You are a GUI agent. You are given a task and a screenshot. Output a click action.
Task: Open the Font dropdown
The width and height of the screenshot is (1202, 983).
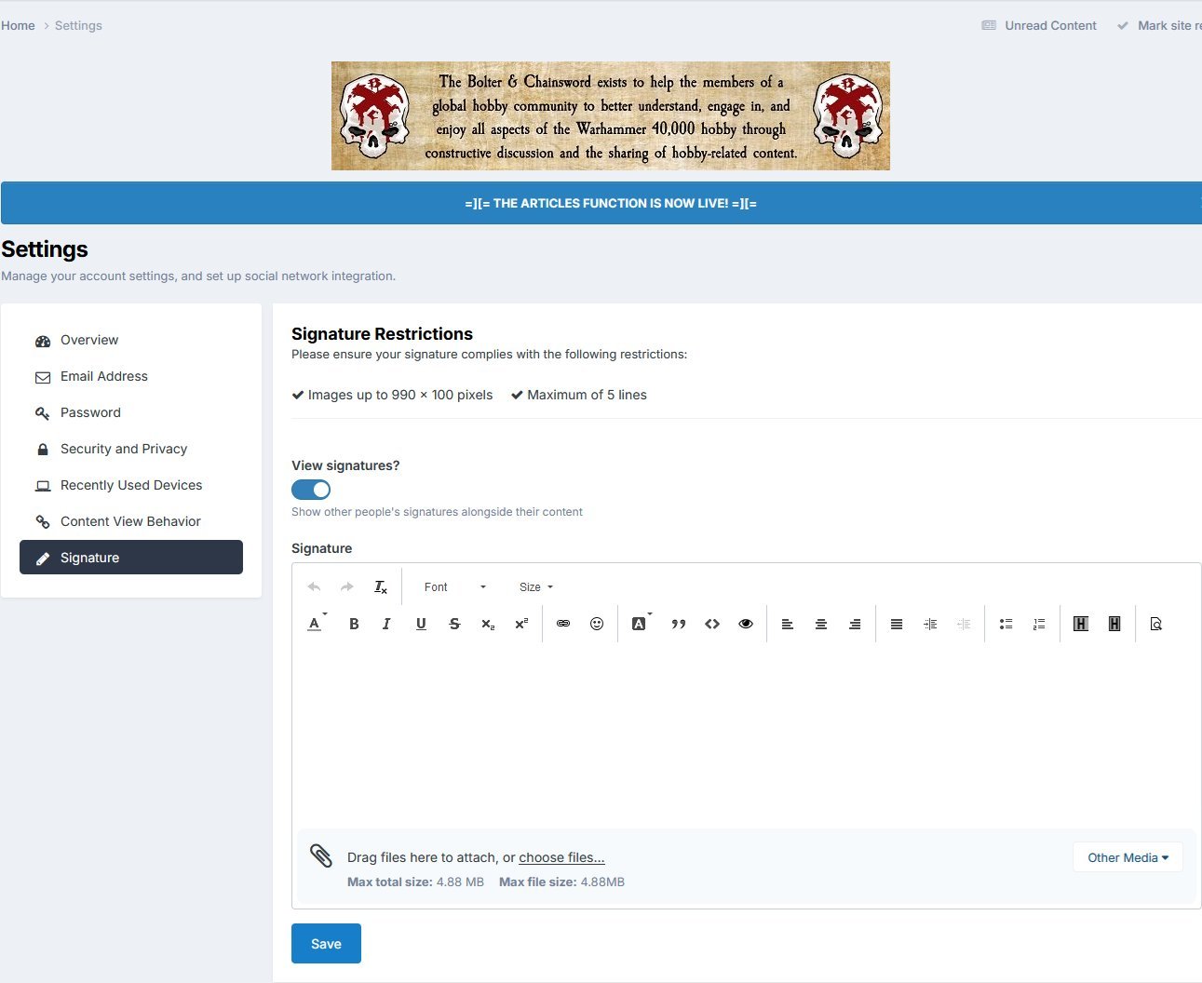coord(454,587)
